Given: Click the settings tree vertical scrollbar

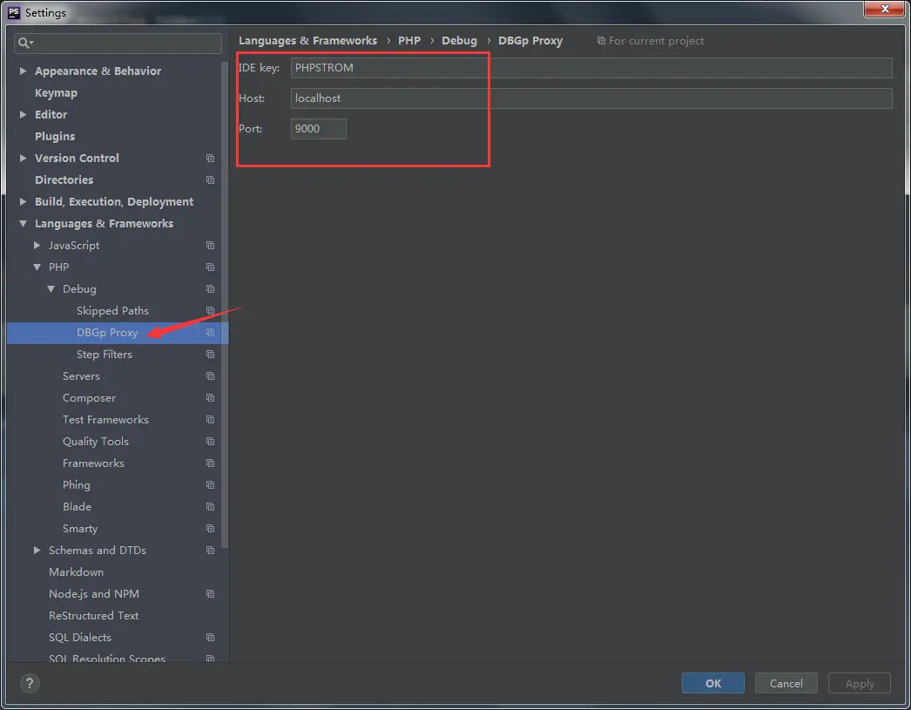Looking at the screenshot, I should 225,305.
